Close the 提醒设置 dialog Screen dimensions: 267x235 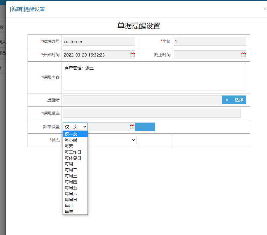coord(265,9)
